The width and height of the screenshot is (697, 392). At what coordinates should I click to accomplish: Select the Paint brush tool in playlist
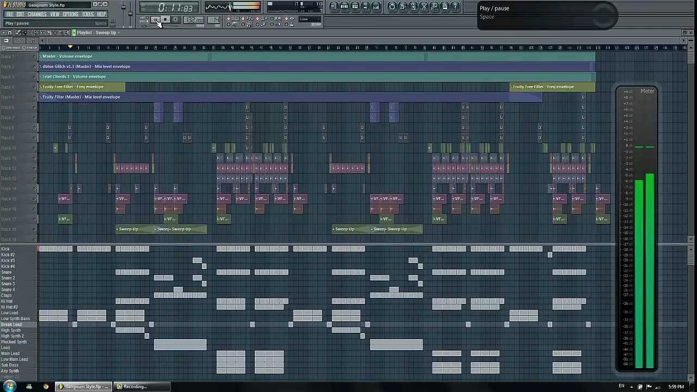(25, 33)
